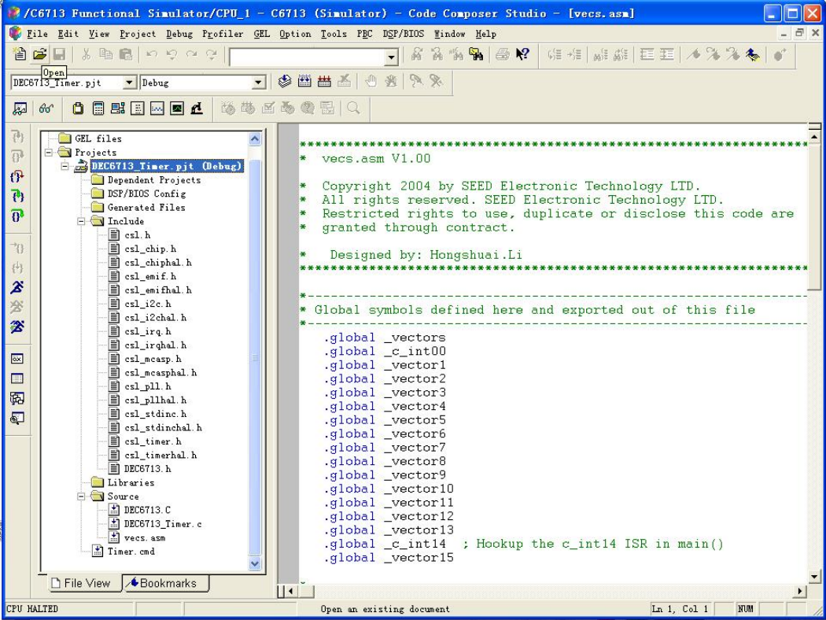Click project tree scroll-down arrow

[x=255, y=563]
